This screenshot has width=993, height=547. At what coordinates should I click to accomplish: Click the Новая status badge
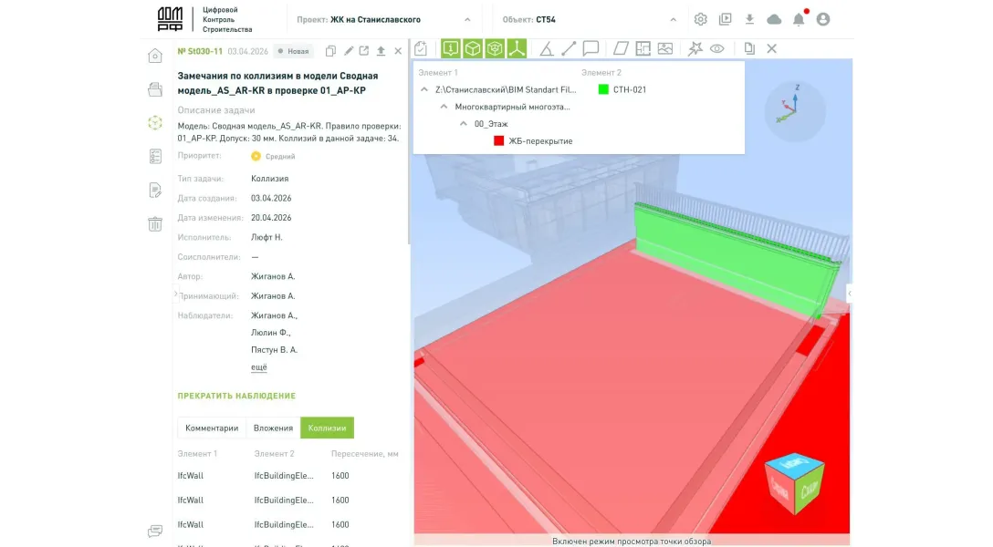293,51
